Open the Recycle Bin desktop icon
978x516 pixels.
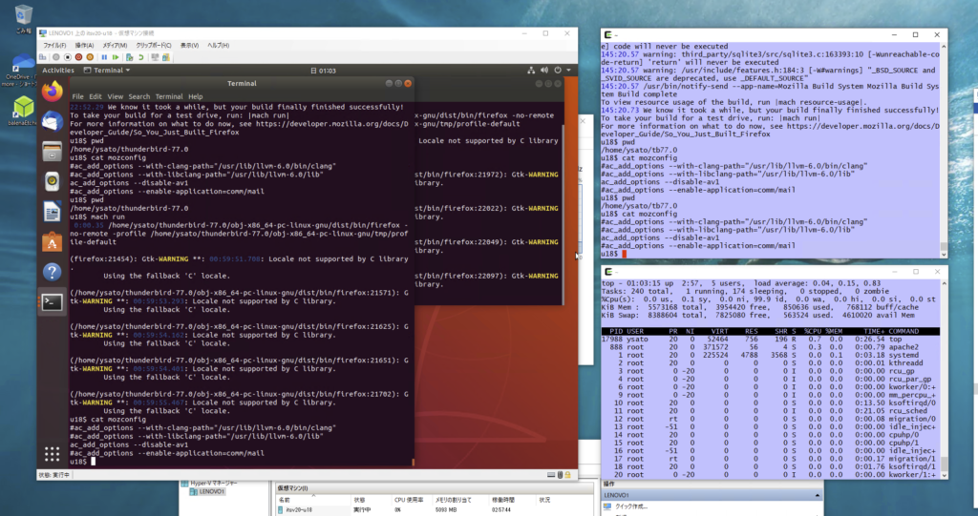(x=22, y=15)
